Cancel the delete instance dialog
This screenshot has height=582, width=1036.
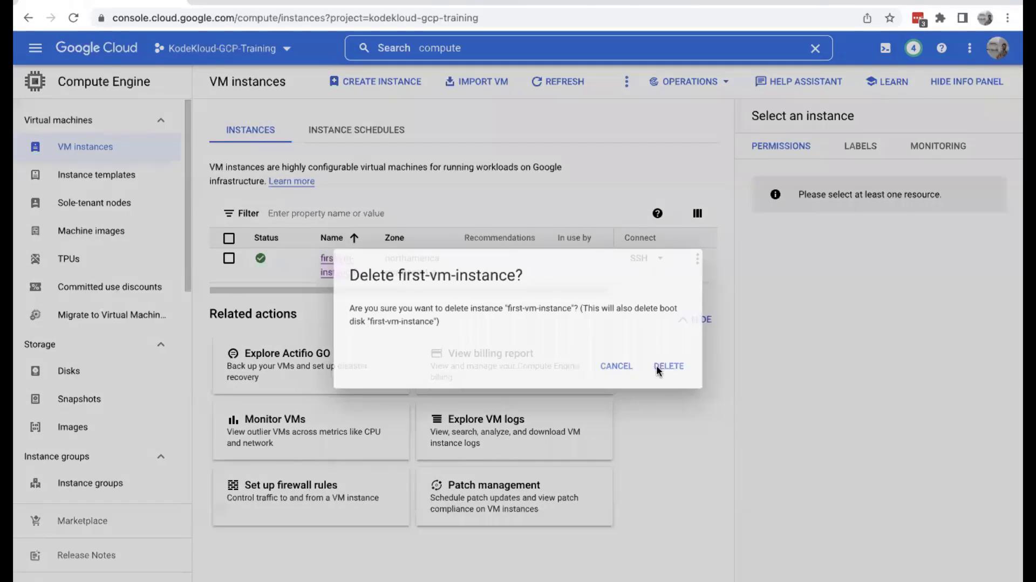tap(616, 366)
